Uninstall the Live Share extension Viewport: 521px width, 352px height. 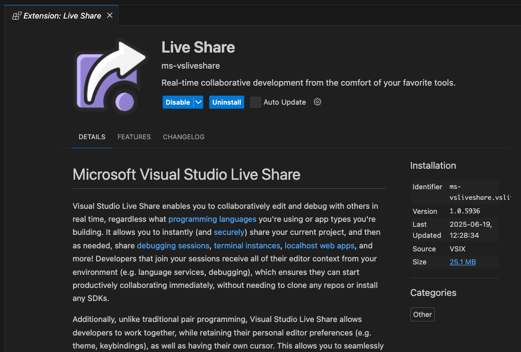227,102
